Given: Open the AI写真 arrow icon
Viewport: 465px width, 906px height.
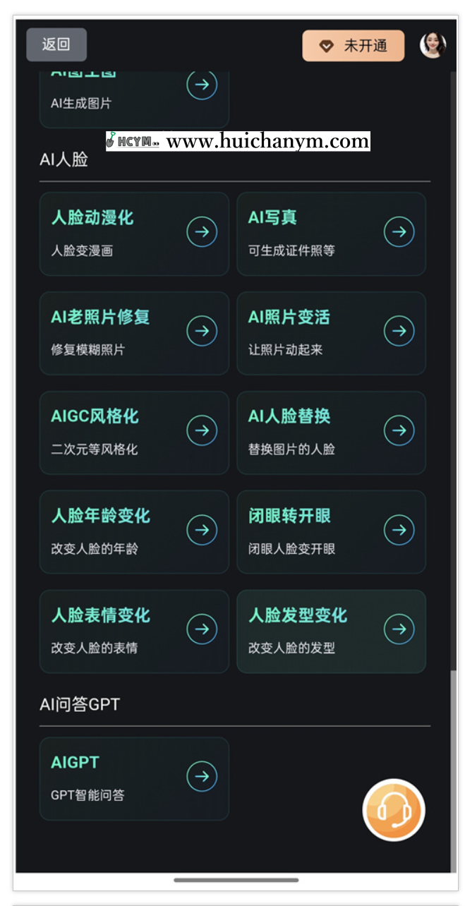Looking at the screenshot, I should click(x=399, y=231).
